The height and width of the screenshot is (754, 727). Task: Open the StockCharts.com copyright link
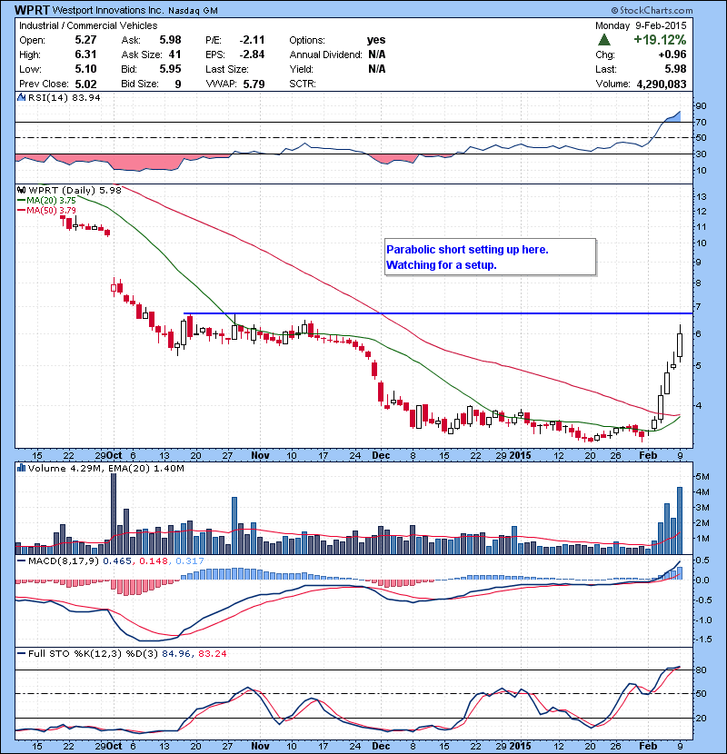[x=652, y=10]
